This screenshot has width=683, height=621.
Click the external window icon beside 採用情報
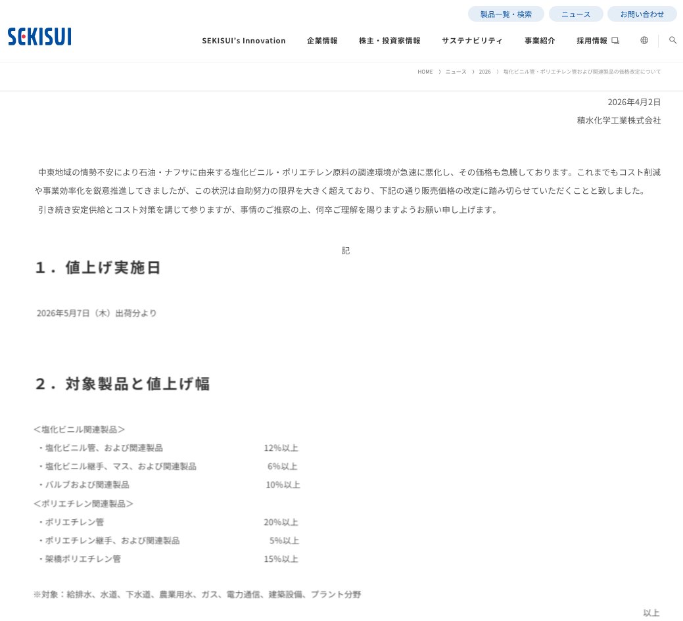(615, 41)
